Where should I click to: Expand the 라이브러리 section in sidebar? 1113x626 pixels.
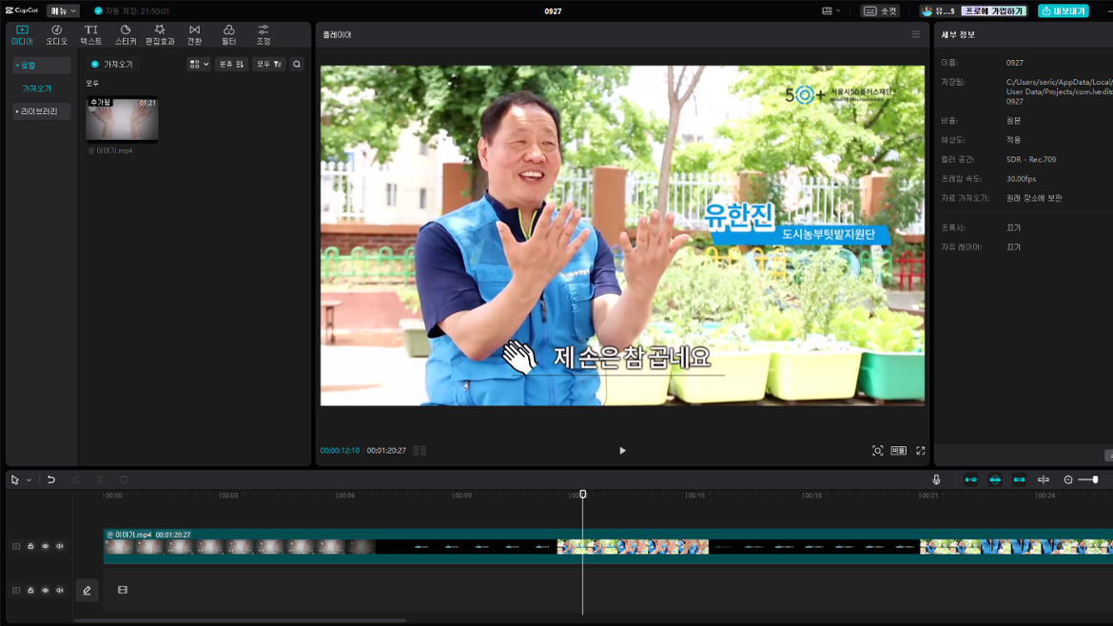pyautogui.click(x=38, y=111)
